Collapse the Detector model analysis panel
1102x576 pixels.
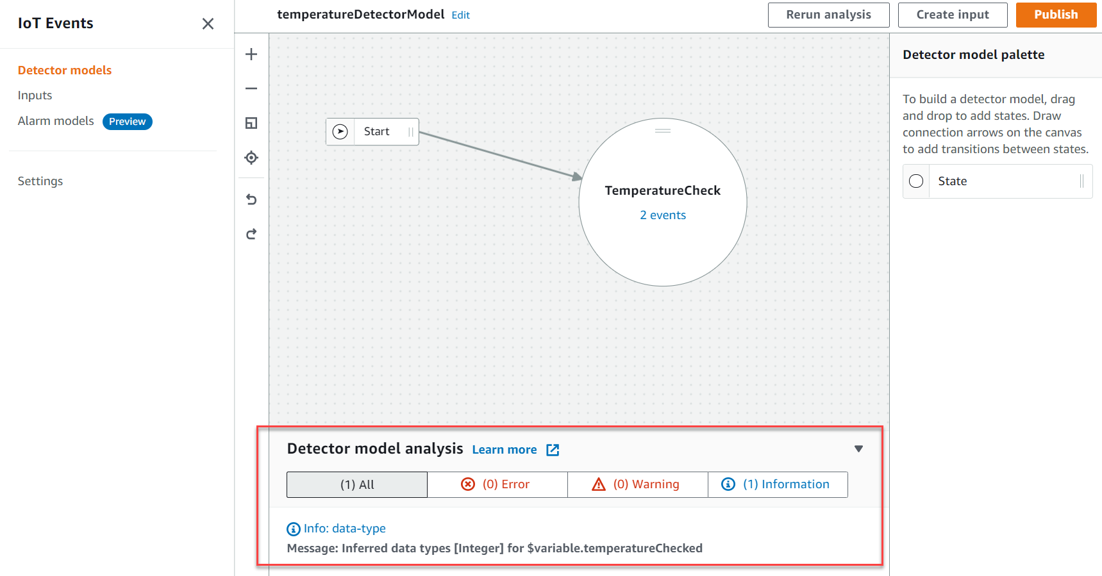858,448
